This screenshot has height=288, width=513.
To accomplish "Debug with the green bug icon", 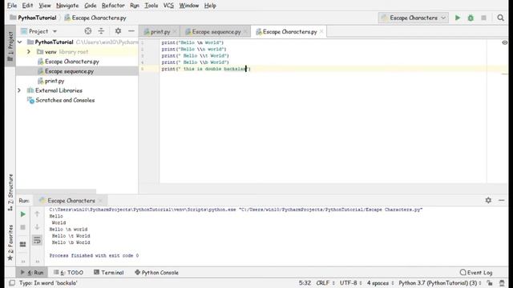I will (x=471, y=18).
